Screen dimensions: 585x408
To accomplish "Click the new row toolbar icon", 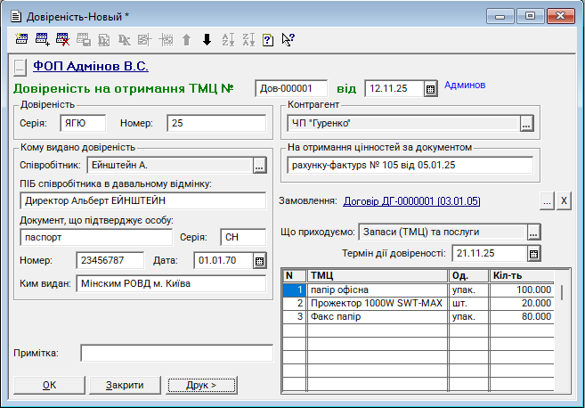I will 21,39.
